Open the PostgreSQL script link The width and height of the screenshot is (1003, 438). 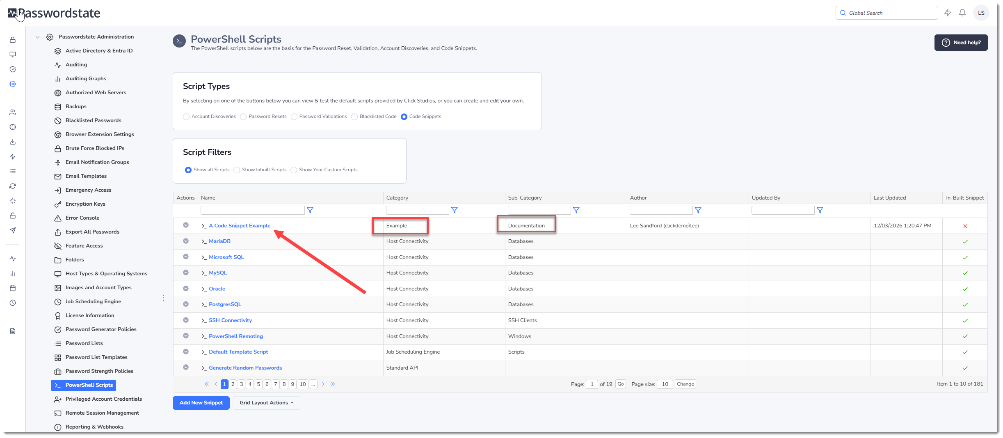[225, 304]
